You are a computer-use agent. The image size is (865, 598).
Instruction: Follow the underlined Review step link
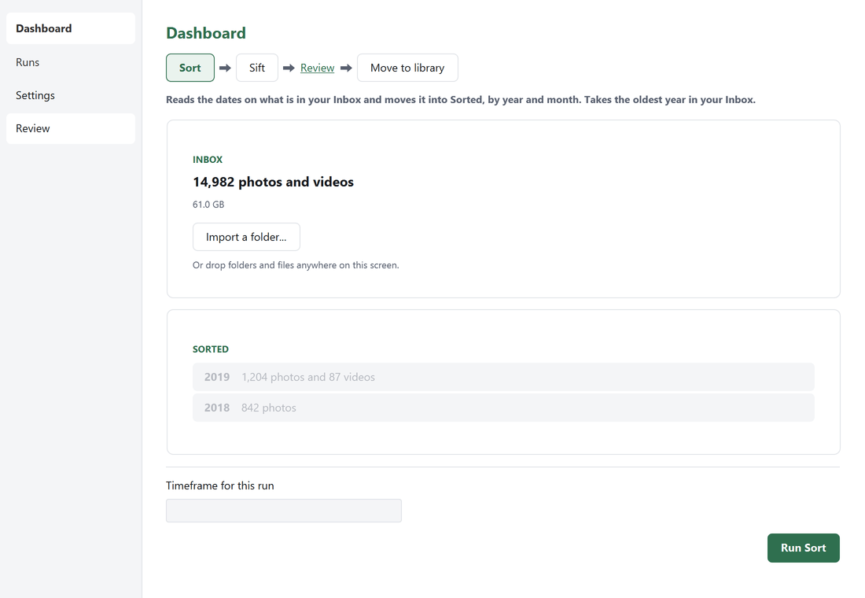tap(317, 68)
